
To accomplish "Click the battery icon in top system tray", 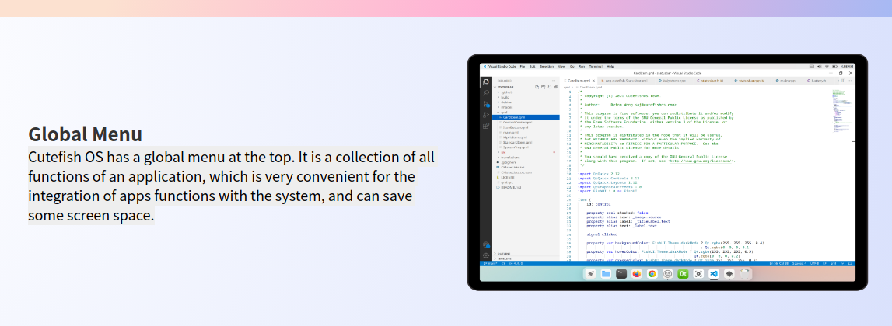I will click(x=834, y=67).
